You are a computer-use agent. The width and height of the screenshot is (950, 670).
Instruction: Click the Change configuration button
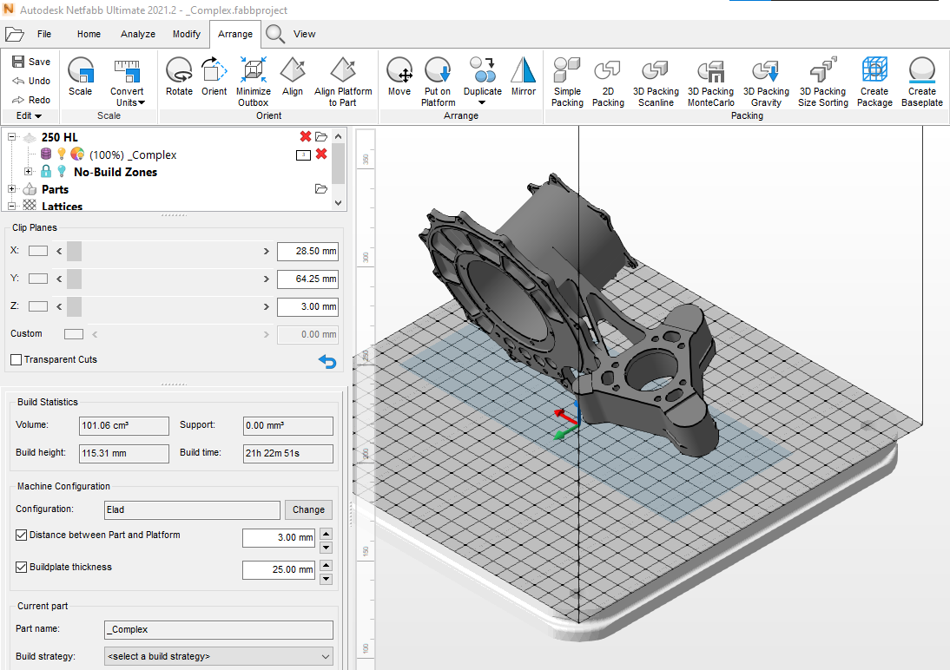[x=308, y=510]
